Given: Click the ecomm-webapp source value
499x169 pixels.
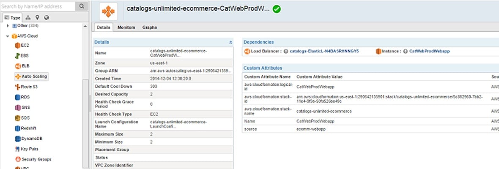Looking at the screenshot, I should pos(311,129).
